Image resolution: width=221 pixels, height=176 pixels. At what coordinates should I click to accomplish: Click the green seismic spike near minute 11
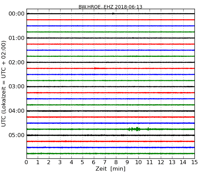[x=148, y=129]
